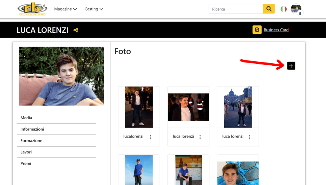Add a new photo with plus button

tap(291, 66)
